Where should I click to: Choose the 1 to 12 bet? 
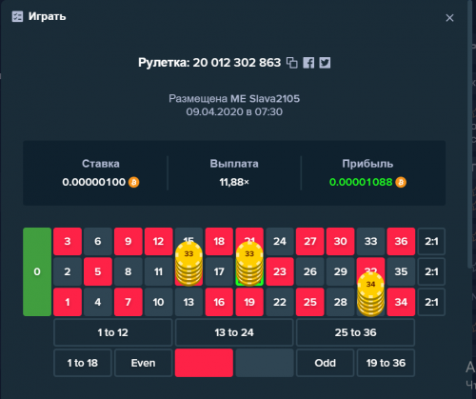tap(113, 332)
